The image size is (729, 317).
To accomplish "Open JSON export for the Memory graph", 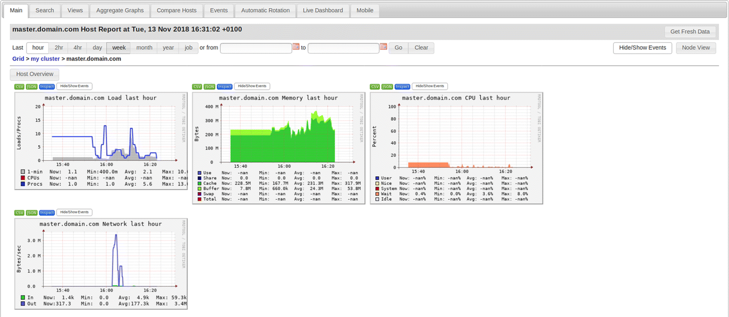I will click(209, 87).
